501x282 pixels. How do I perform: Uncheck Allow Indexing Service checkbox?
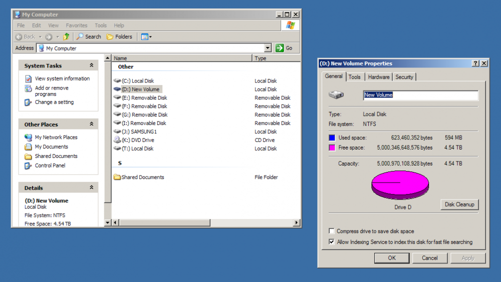click(332, 242)
